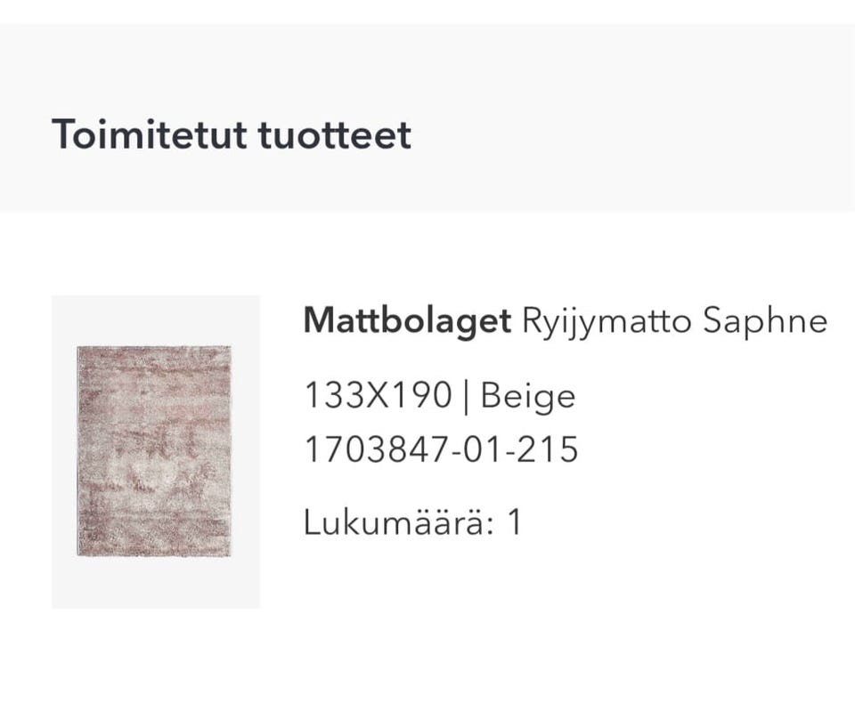Click the 133X190 size text
This screenshot has height=703, width=855.
pos(378,395)
